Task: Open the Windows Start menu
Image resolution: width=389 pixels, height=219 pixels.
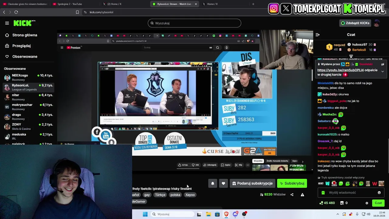Action: coord(145,214)
